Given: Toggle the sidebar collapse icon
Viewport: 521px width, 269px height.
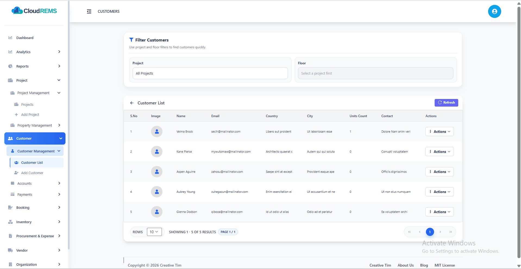Looking at the screenshot, I should pos(89,11).
